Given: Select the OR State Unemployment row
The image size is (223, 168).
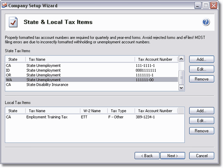Looking at the screenshot, I should 92,75.
